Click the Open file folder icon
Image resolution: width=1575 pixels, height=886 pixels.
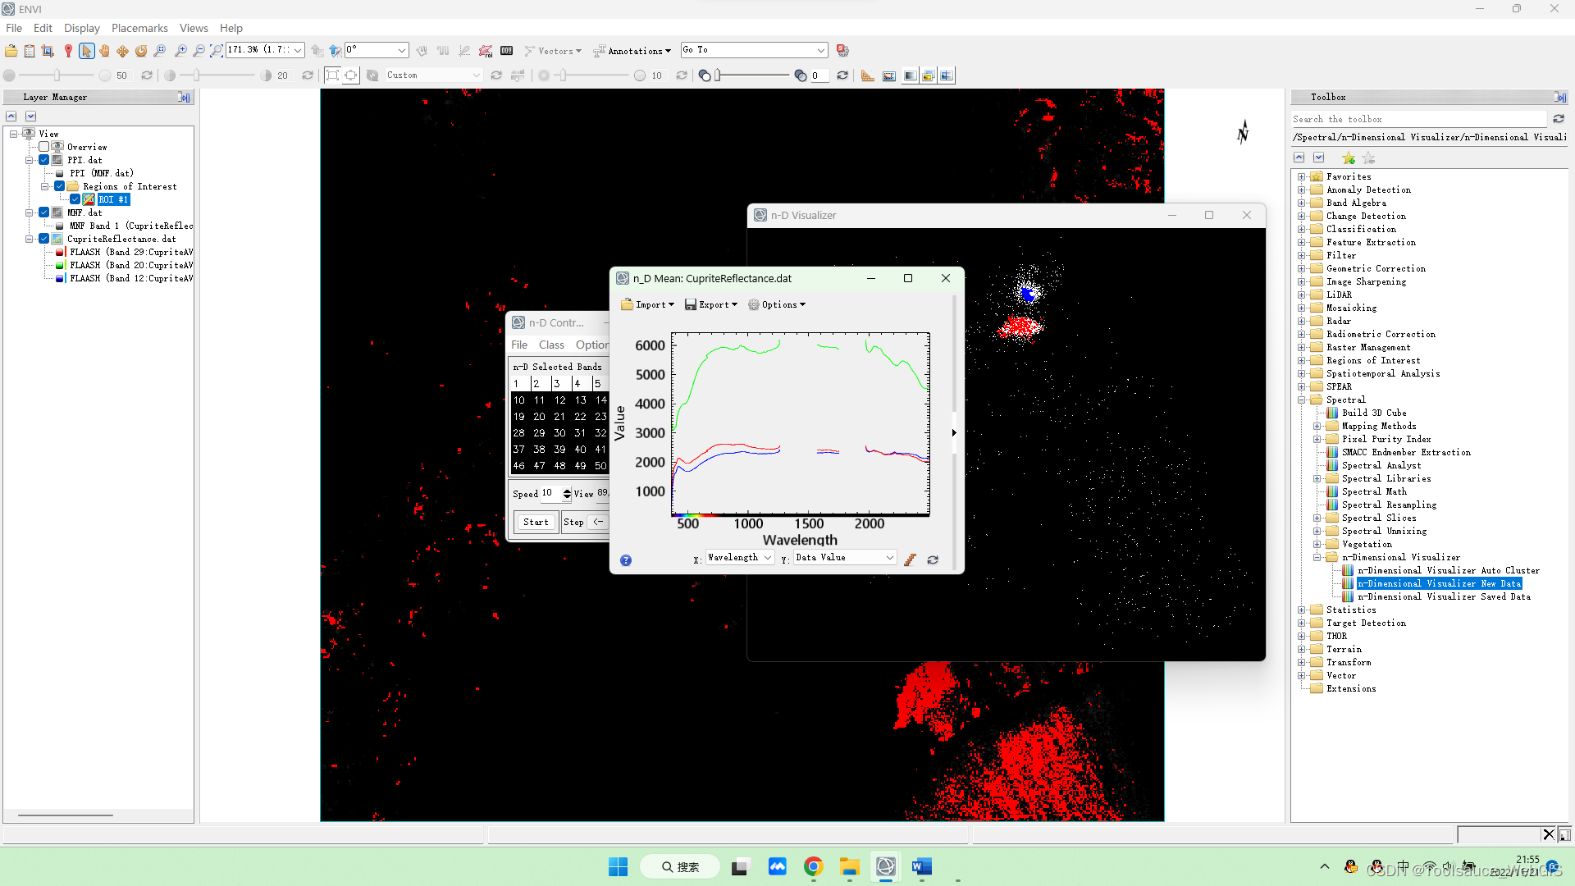tap(11, 51)
